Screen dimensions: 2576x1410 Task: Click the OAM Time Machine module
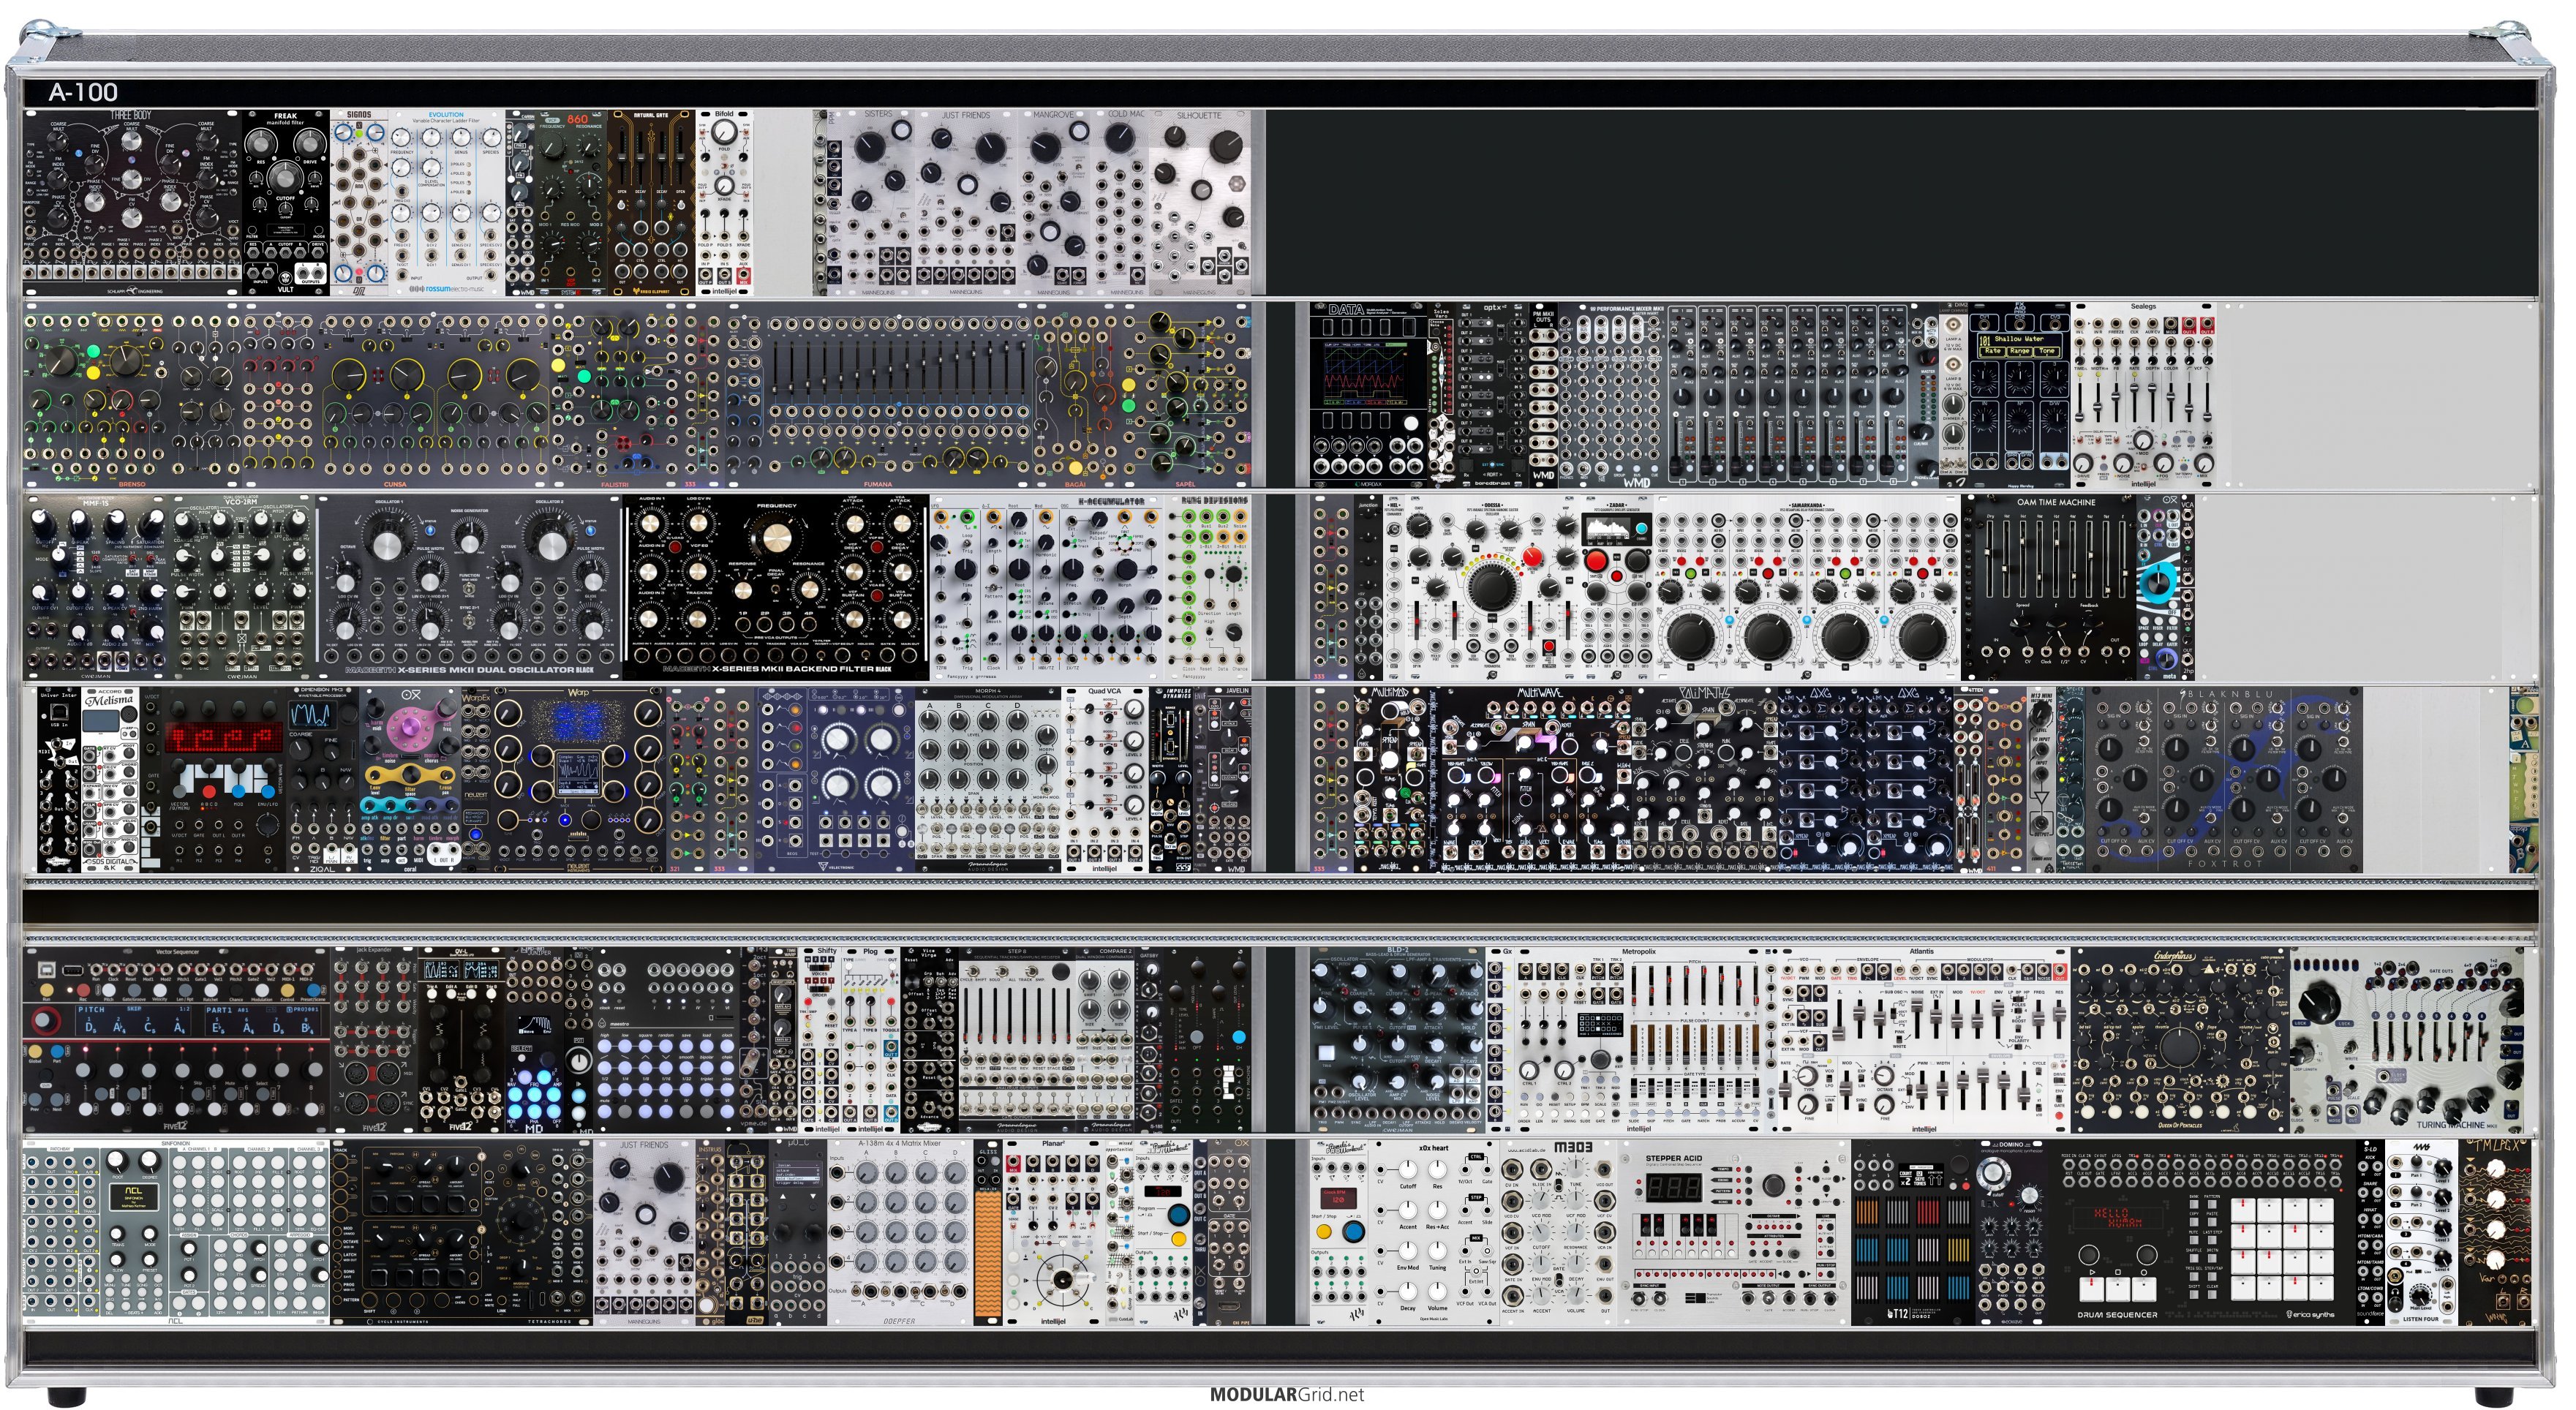click(x=2050, y=588)
